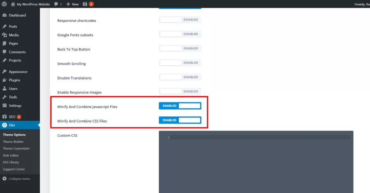This screenshot has width=370, height=193.
Task: Click the SEO Yoast icon in sidebar
Action: click(x=5, y=117)
